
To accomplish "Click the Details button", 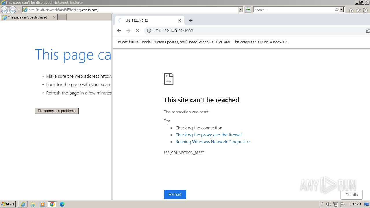I will point(351,195).
